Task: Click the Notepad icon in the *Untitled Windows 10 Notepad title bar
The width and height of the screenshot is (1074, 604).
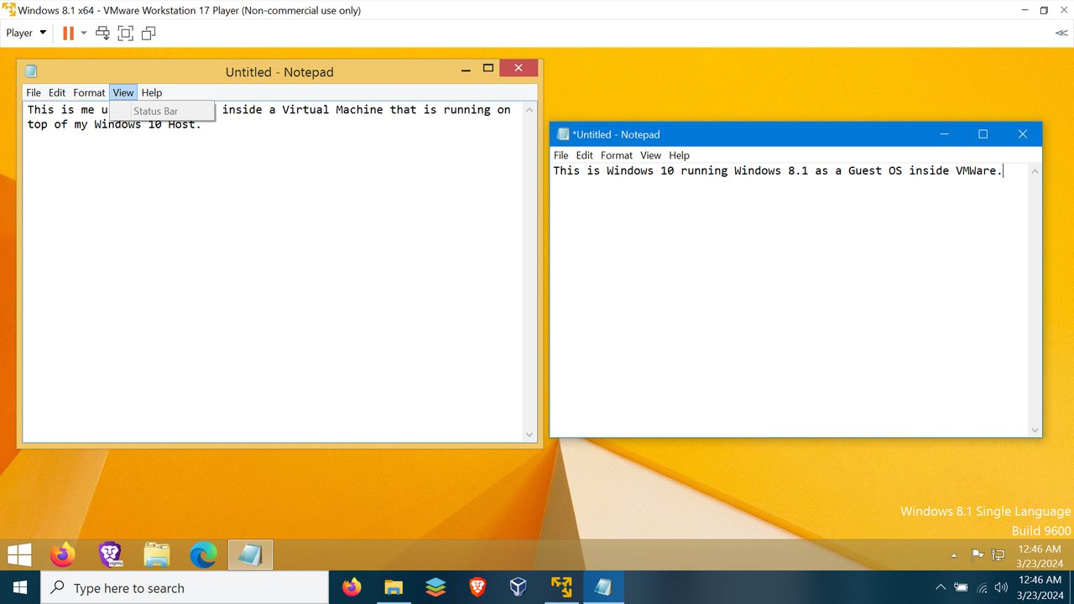Action: [x=563, y=134]
